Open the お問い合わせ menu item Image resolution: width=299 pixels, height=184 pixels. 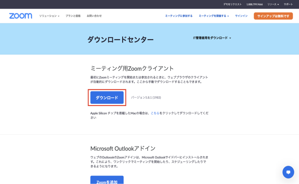(94, 16)
